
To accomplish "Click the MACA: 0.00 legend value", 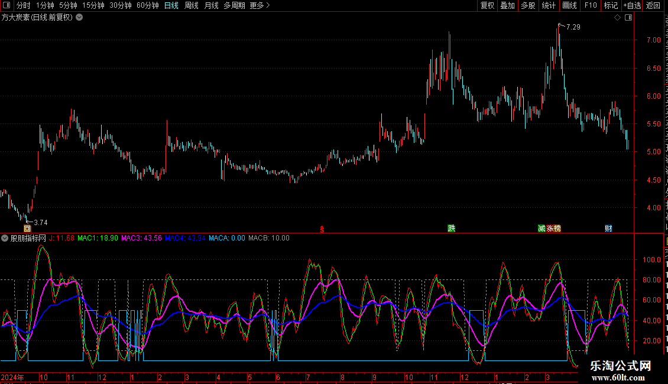I will click(226, 239).
